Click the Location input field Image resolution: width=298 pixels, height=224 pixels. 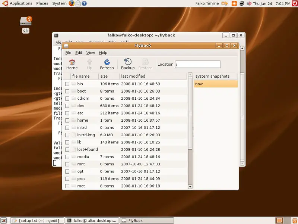pyautogui.click(x=198, y=64)
